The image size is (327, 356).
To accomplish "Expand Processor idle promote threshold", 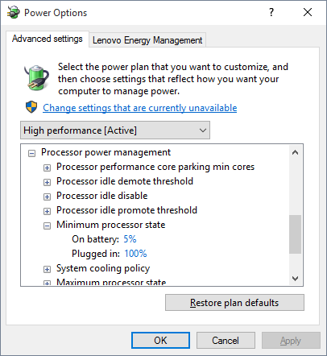I will (47, 211).
